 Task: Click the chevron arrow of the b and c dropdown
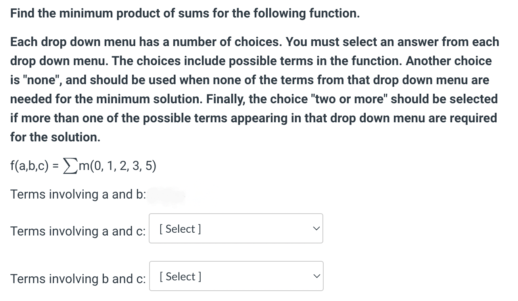point(315,276)
